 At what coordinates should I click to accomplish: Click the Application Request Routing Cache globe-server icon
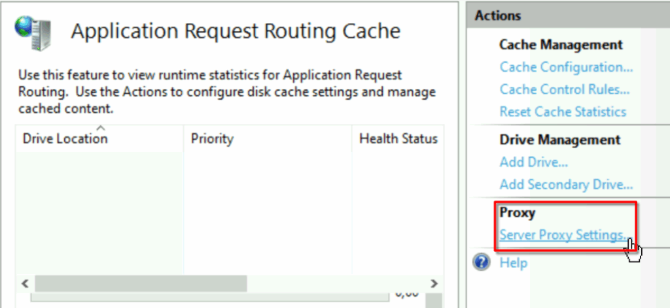(x=33, y=33)
